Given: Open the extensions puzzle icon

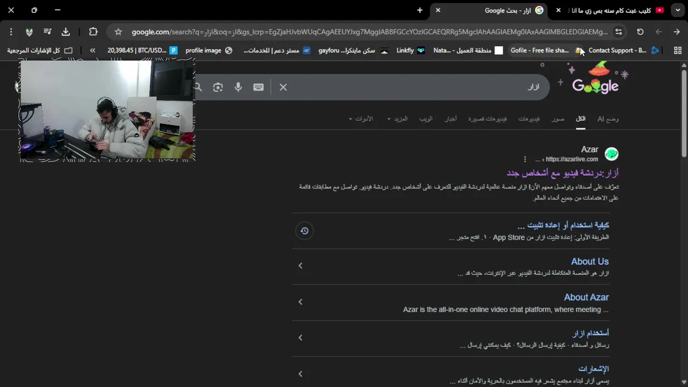Looking at the screenshot, I should tap(93, 32).
